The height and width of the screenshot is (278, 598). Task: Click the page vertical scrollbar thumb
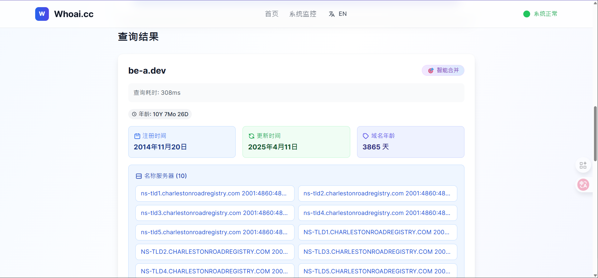click(595, 134)
